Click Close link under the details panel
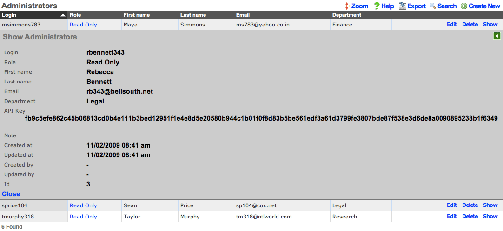Screen dimensions: 503x231 click(x=11, y=194)
